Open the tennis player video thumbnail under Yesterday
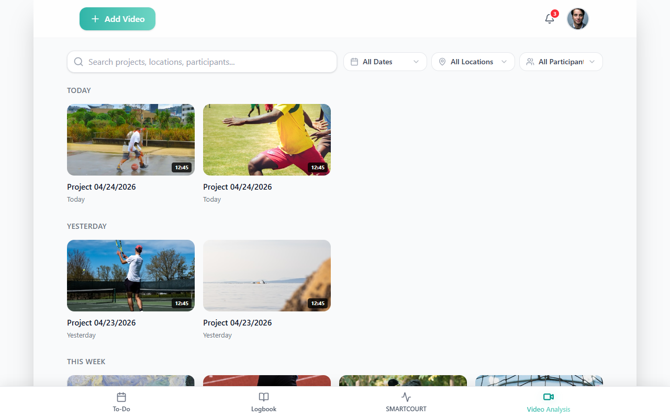670x418 pixels. tap(131, 275)
